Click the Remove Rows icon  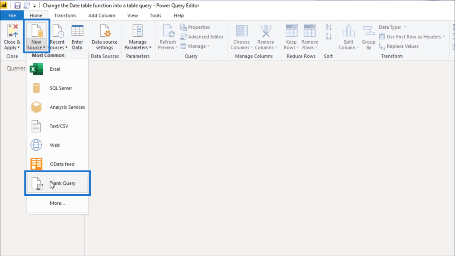(x=310, y=30)
